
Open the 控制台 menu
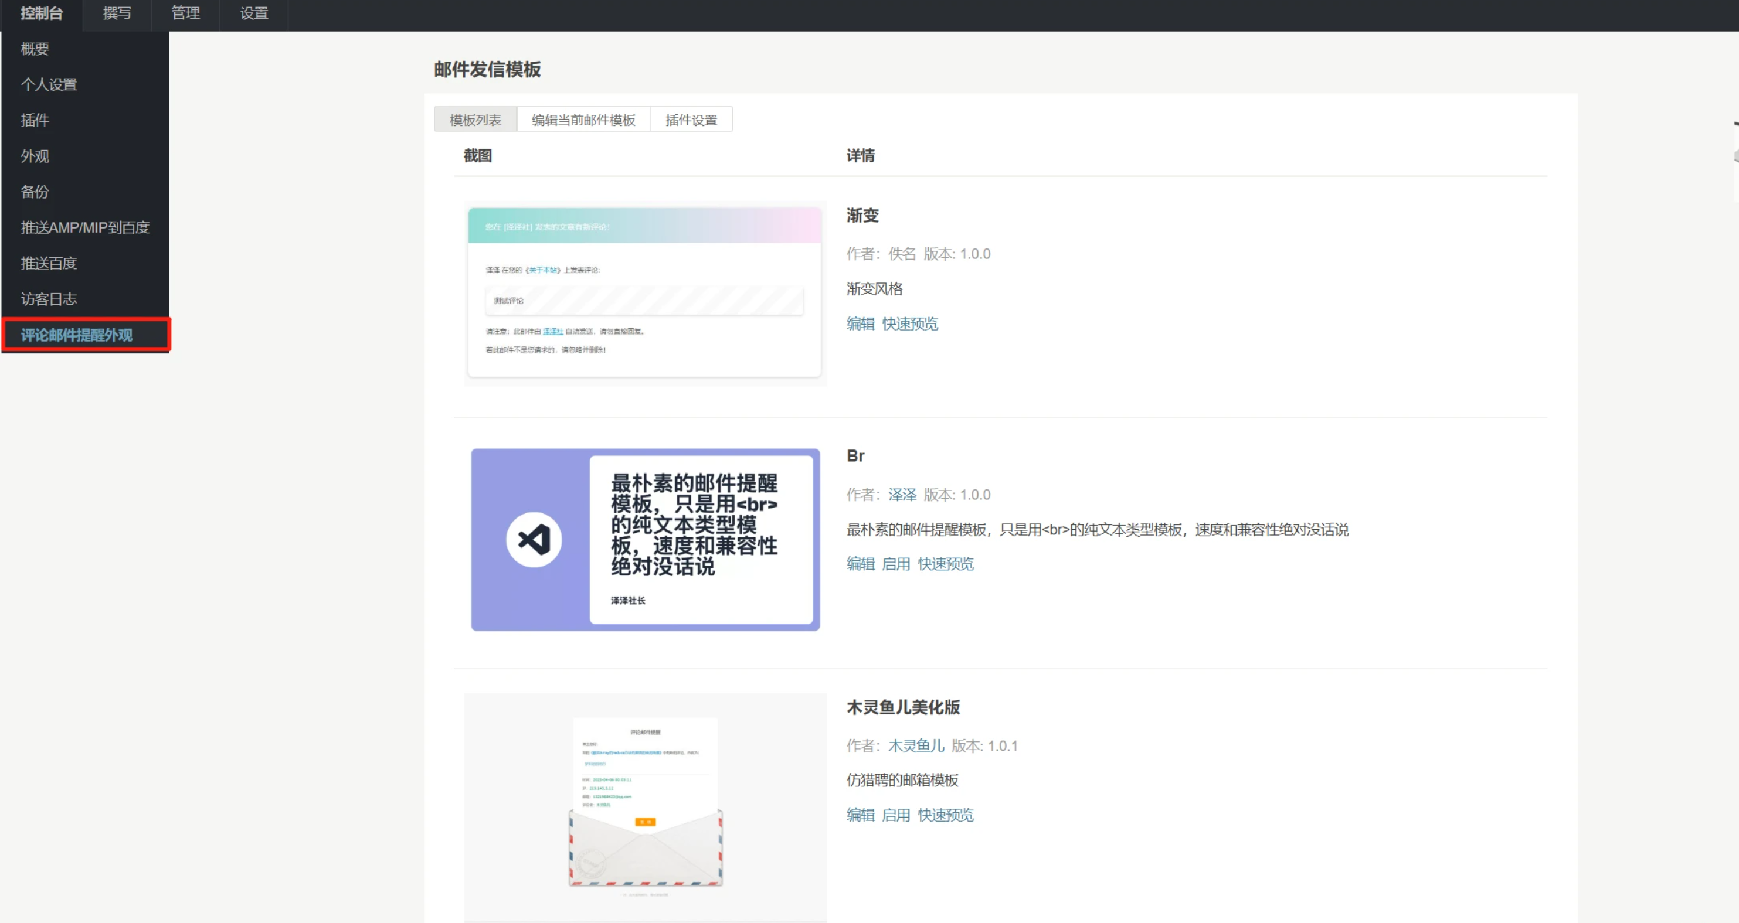[x=41, y=13]
